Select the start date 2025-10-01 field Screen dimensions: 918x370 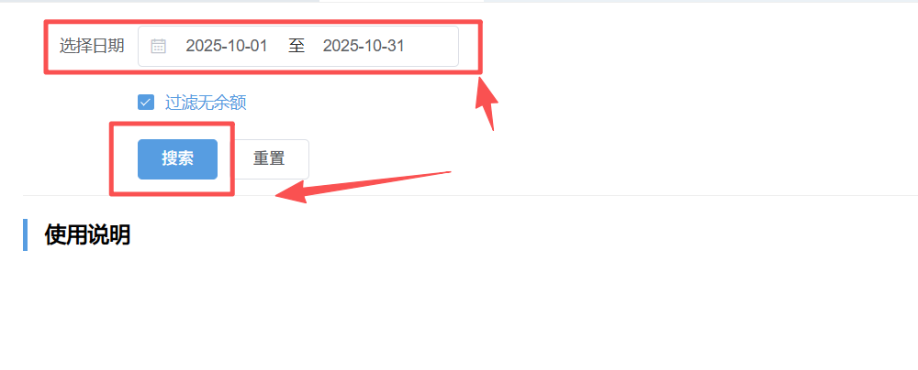click(x=227, y=46)
